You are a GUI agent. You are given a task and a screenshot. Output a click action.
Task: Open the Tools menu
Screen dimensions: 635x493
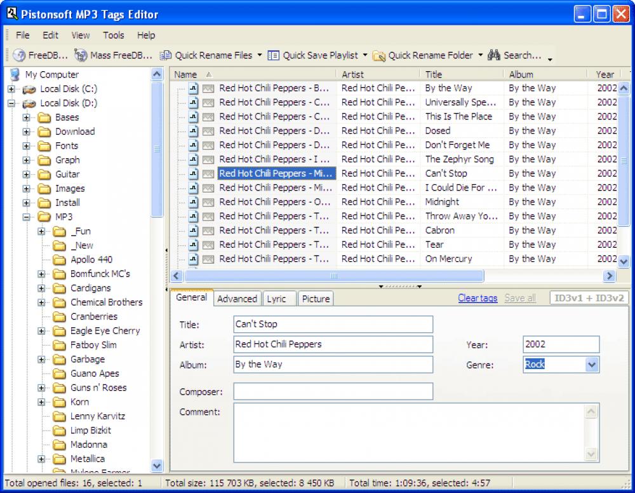113,35
